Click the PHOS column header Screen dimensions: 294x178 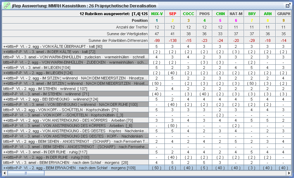tap(204, 14)
